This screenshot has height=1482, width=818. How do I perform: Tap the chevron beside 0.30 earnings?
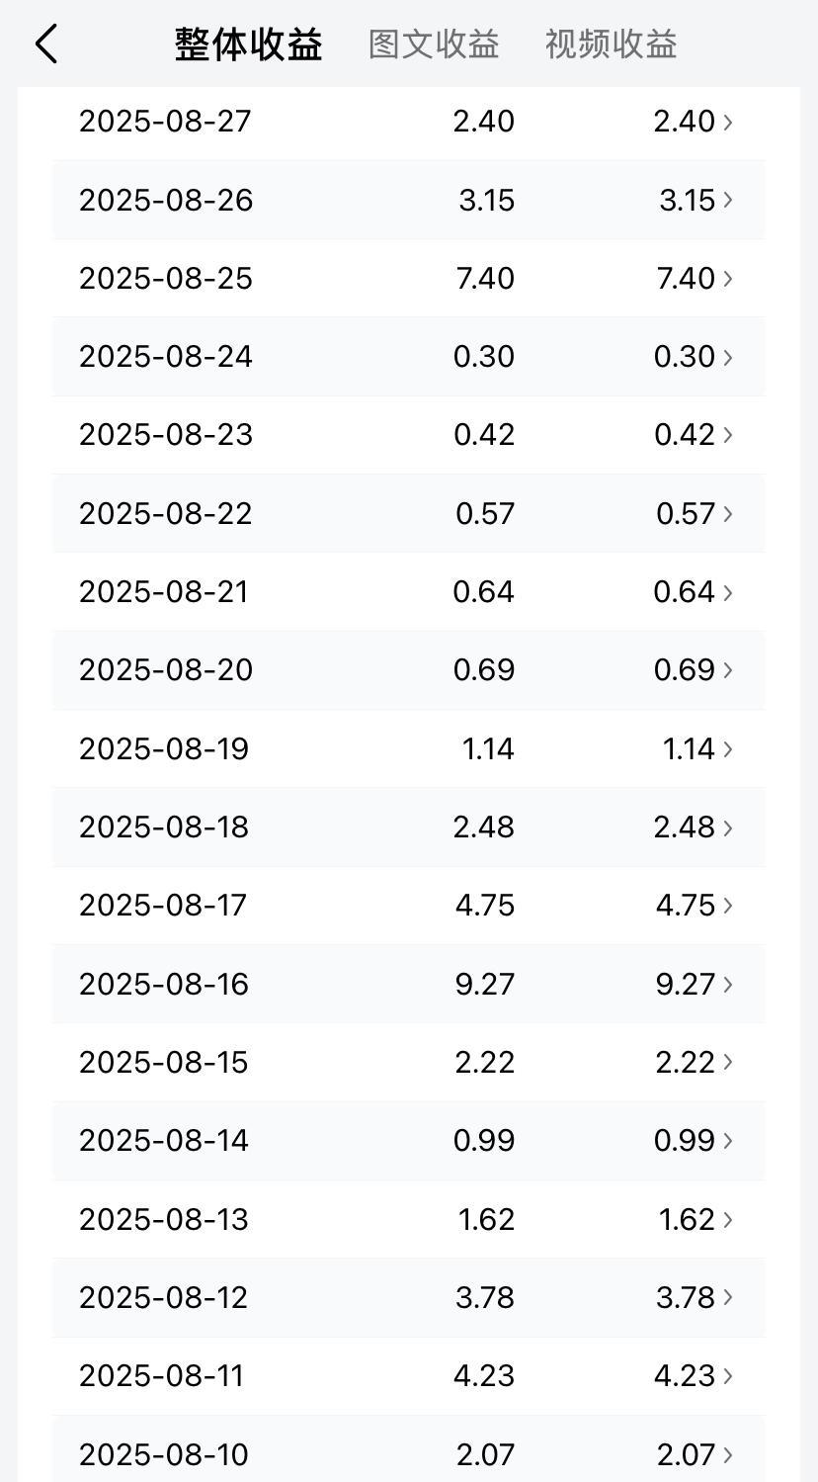point(728,356)
